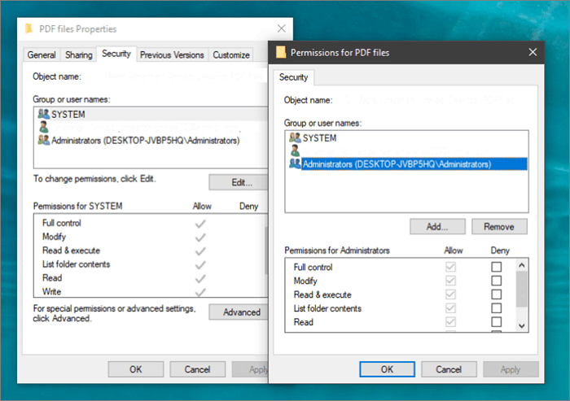
Task: Go to the Customize tab
Action: pos(231,55)
